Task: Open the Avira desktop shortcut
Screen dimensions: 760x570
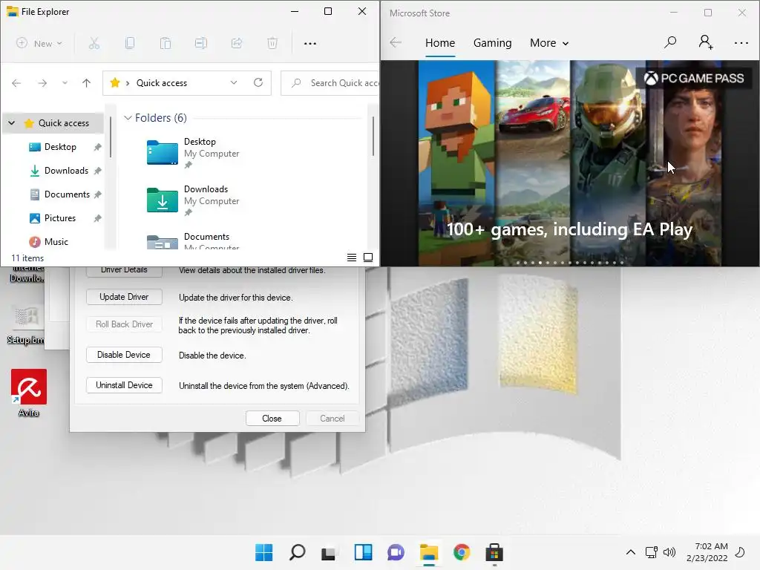Action: [x=29, y=393]
